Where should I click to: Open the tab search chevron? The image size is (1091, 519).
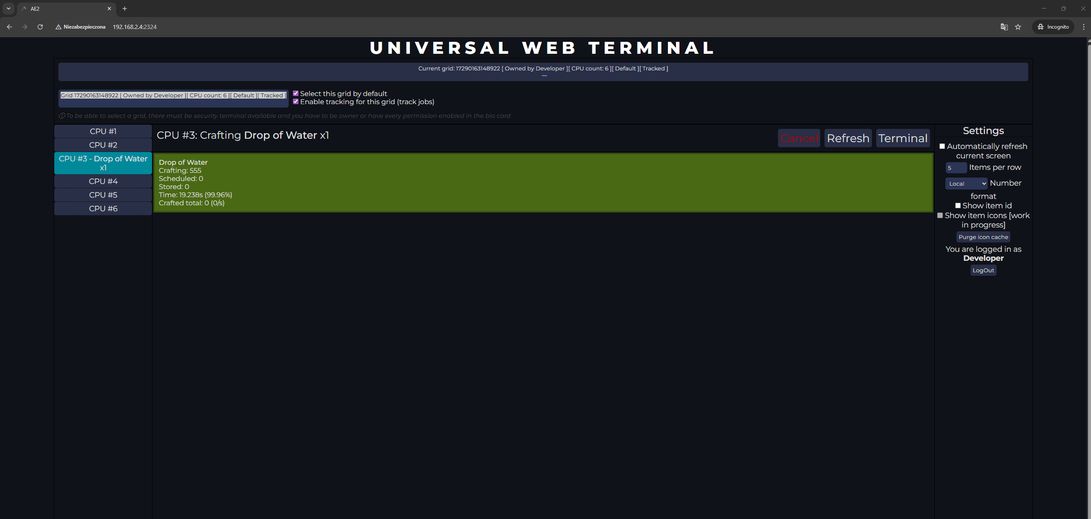coord(8,9)
